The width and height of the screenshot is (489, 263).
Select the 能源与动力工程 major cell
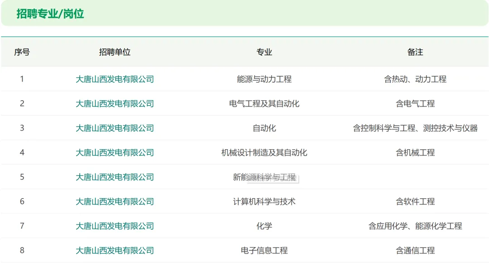pos(264,79)
